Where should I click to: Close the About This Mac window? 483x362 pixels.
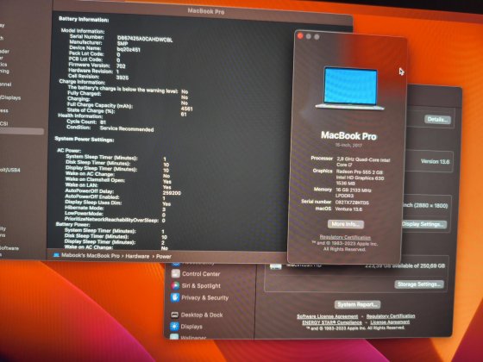tap(300, 36)
